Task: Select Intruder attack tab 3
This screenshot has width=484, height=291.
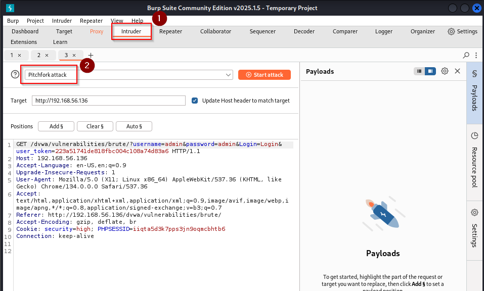Action: click(x=66, y=55)
